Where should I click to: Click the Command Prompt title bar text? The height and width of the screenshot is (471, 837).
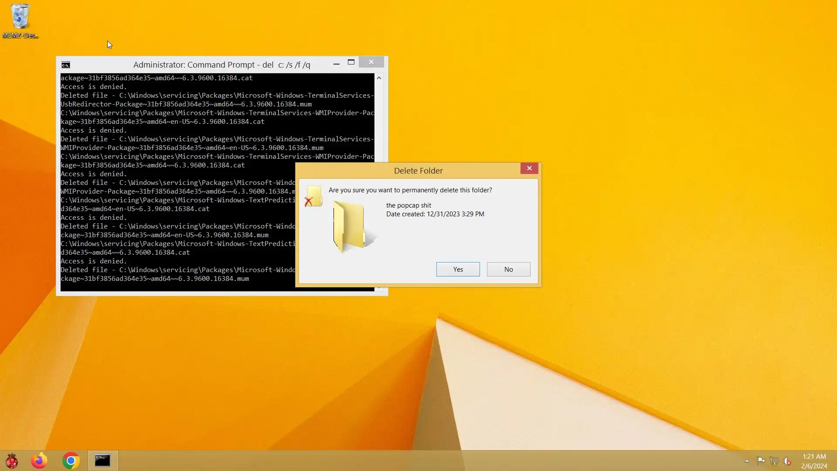point(221,65)
